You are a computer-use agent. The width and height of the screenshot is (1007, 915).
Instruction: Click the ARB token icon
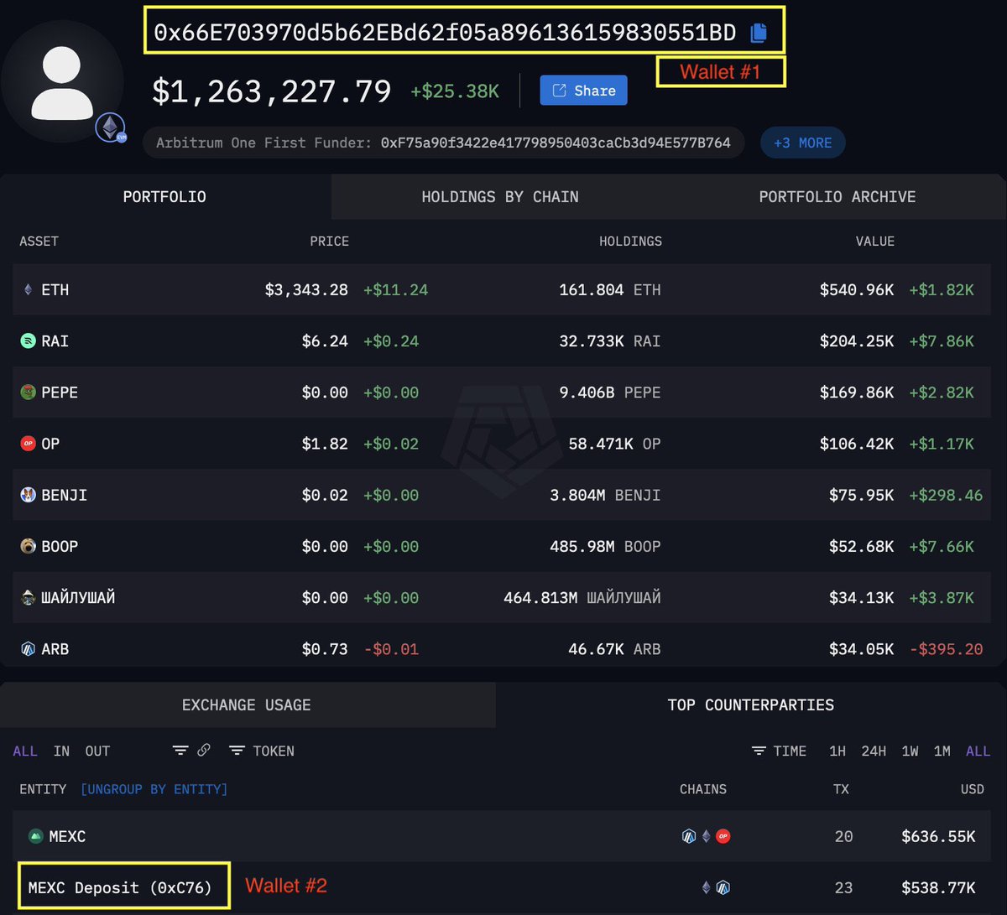pyautogui.click(x=27, y=648)
